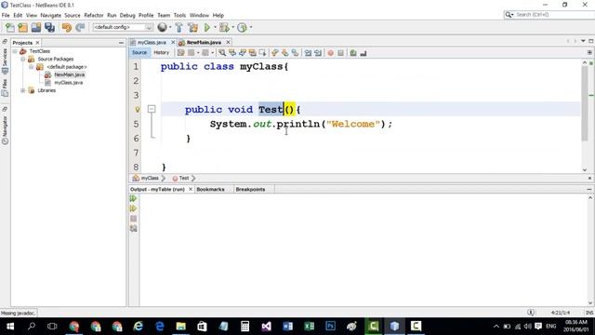
Task: Click the Start Macro Recording red icon
Action: (x=331, y=53)
